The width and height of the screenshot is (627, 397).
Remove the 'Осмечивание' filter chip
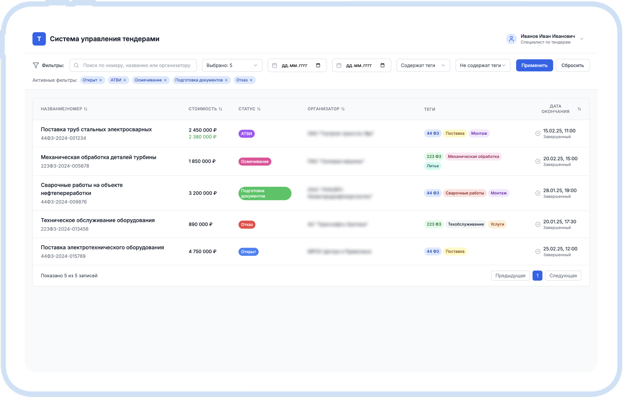click(x=165, y=80)
